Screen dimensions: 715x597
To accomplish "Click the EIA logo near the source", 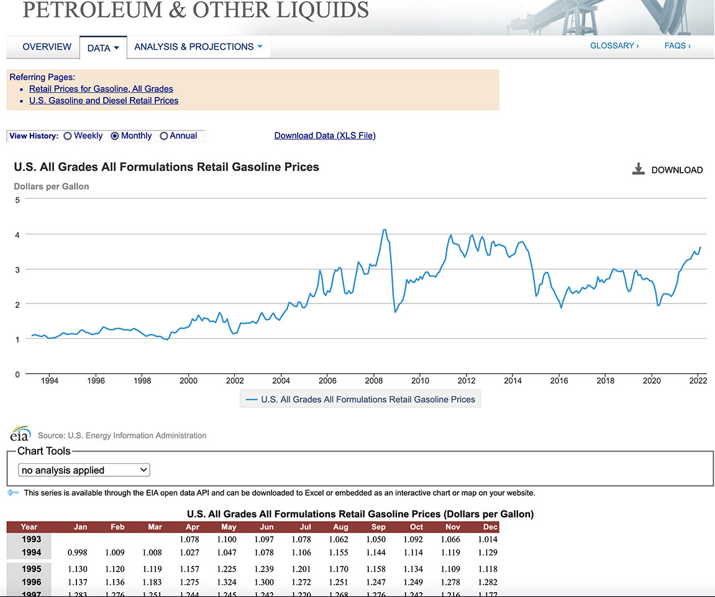I will 20,433.
